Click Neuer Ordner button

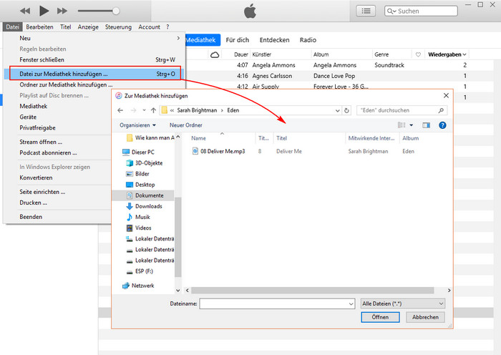[x=185, y=125]
